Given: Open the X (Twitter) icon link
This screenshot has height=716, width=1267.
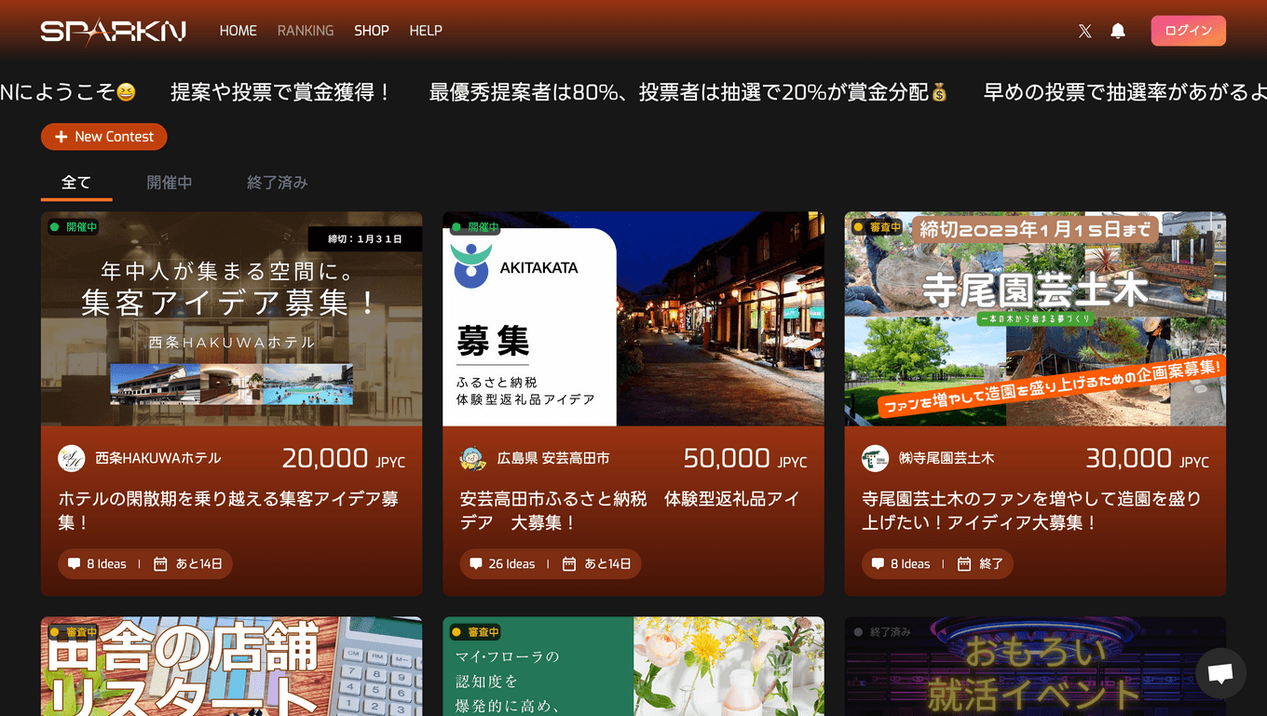Looking at the screenshot, I should tap(1084, 31).
